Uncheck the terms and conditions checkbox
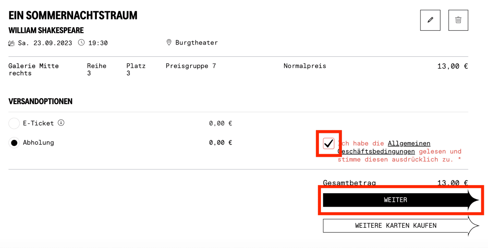Screen dimensions: 488x248 329,143
